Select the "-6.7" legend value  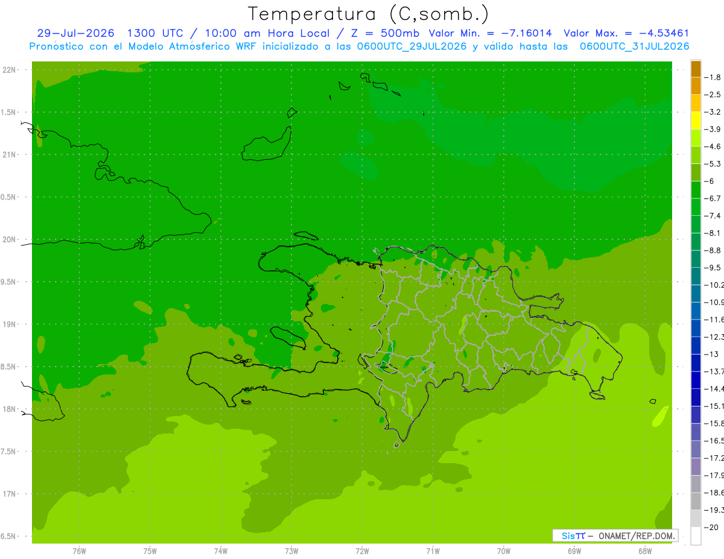(713, 198)
